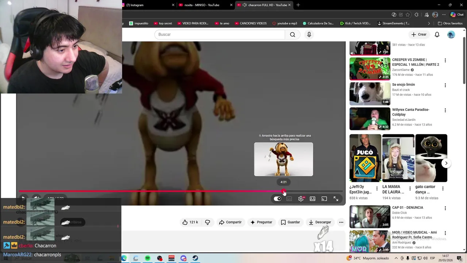Viewport: 467px width, 263px height.
Task: Open options for Willyrex Canta Paradise video
Action: click(445, 110)
